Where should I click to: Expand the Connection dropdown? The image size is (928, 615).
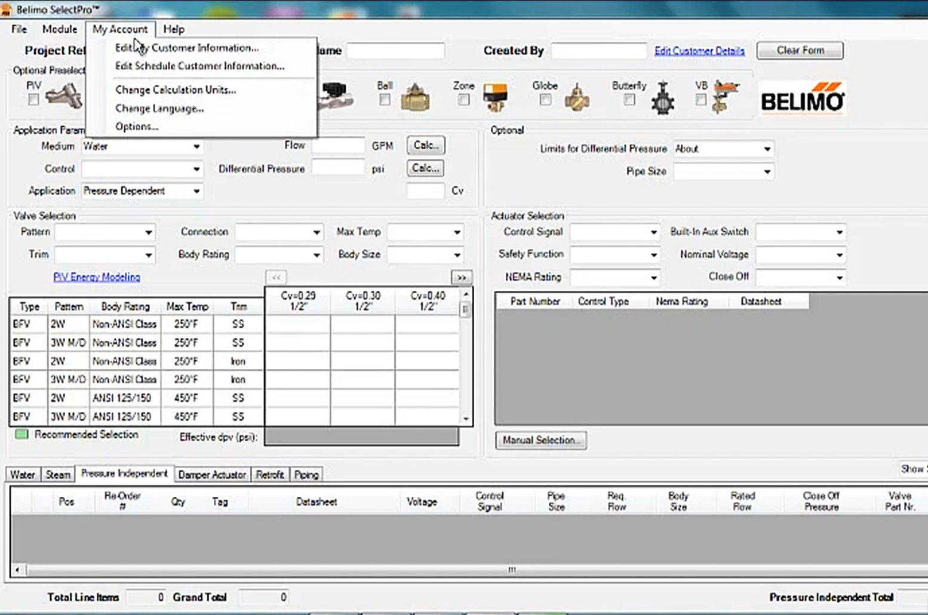pos(279,232)
